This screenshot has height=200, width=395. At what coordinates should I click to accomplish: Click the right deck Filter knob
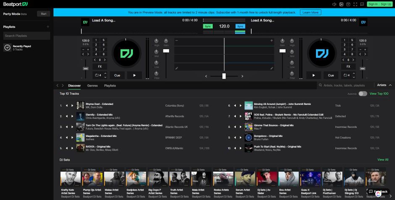tap(292, 74)
